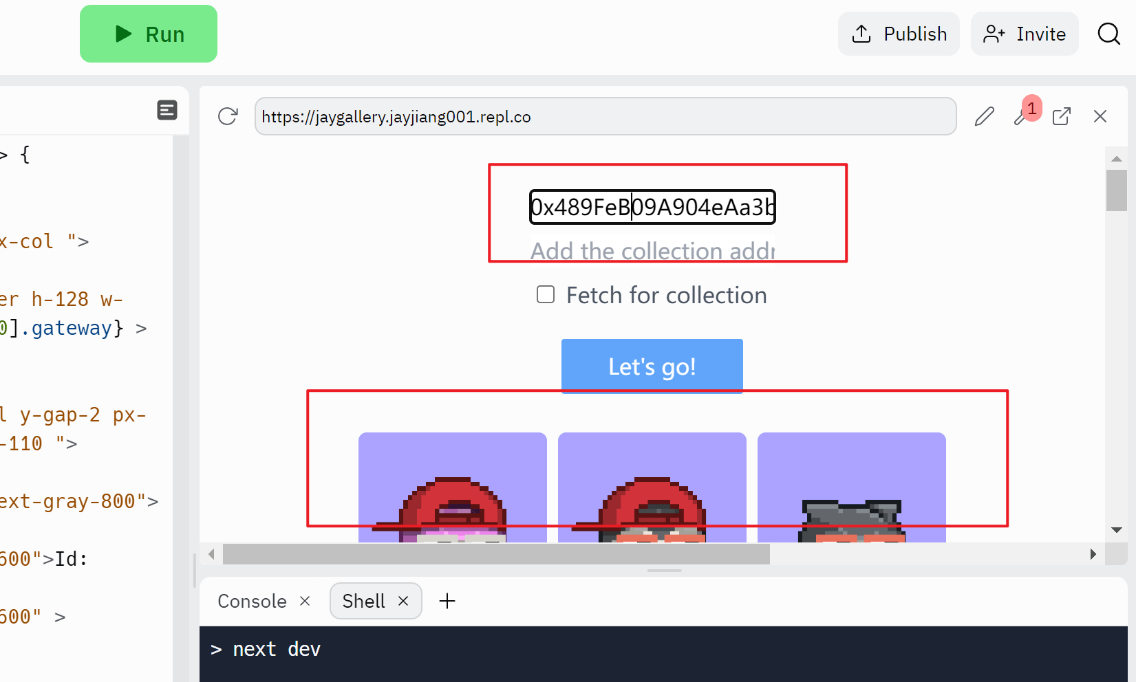Close the Console tab
Viewport: 1136px width, 682px height.
point(305,601)
